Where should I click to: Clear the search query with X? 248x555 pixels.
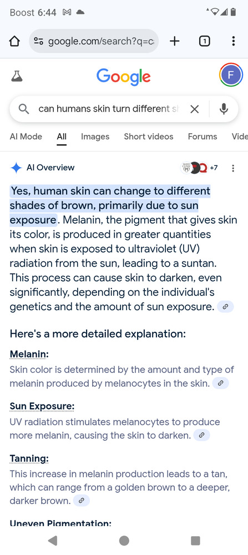pyautogui.click(x=194, y=109)
